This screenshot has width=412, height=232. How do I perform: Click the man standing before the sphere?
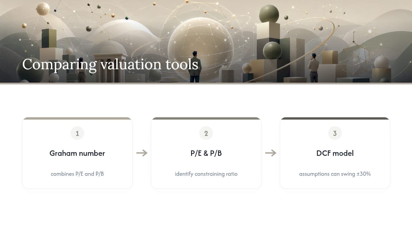195,67
